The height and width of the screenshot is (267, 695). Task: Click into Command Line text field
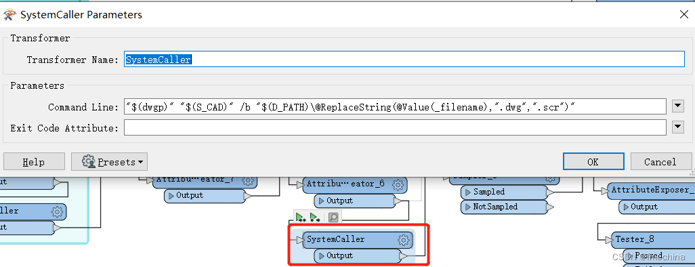[396, 107]
